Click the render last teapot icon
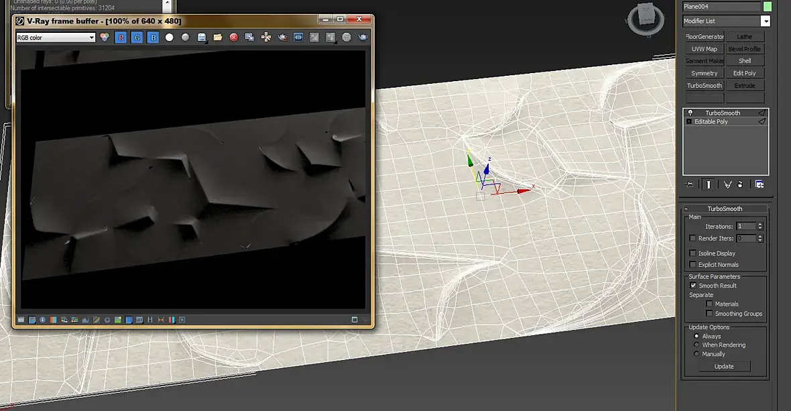This screenshot has width=791, height=411. [363, 38]
